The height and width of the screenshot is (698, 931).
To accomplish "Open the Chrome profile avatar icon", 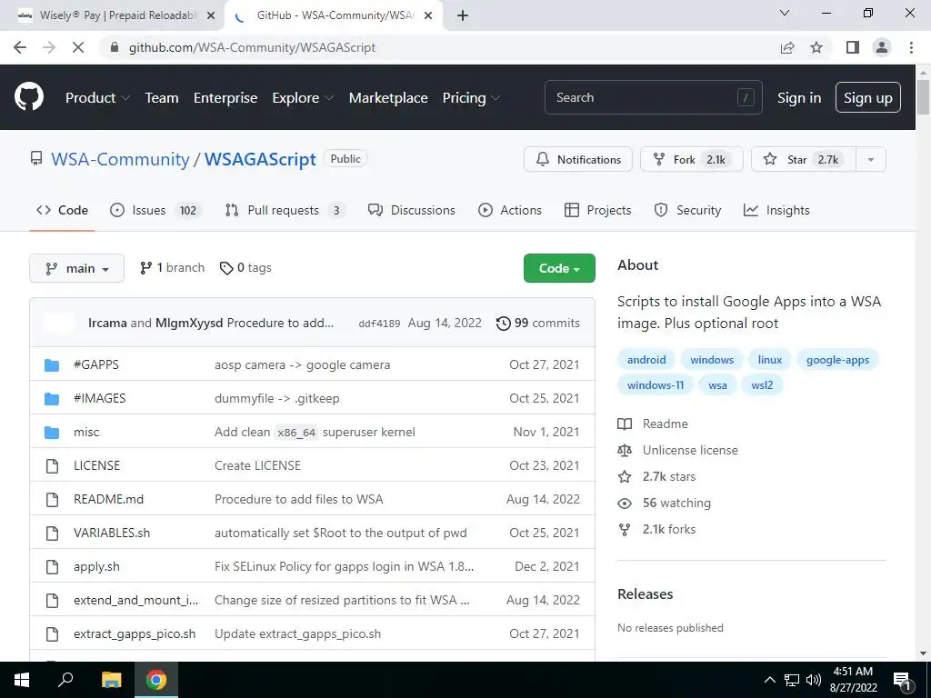I will coord(882,47).
